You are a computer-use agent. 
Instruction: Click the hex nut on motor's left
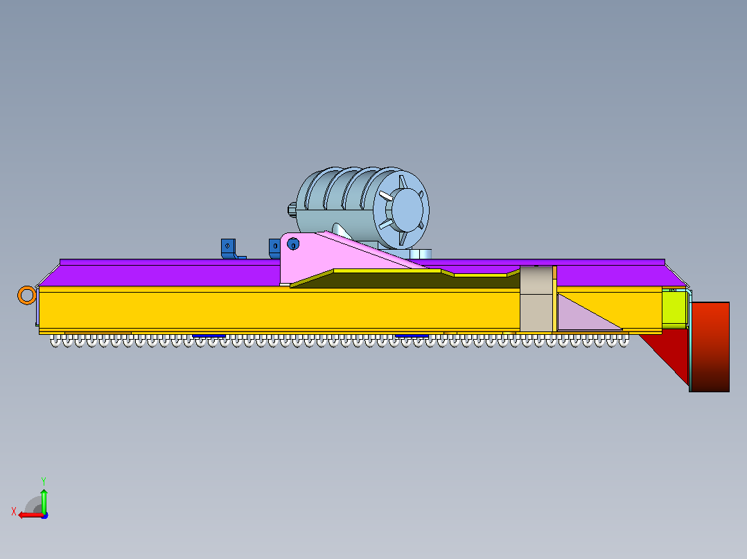[292, 210]
